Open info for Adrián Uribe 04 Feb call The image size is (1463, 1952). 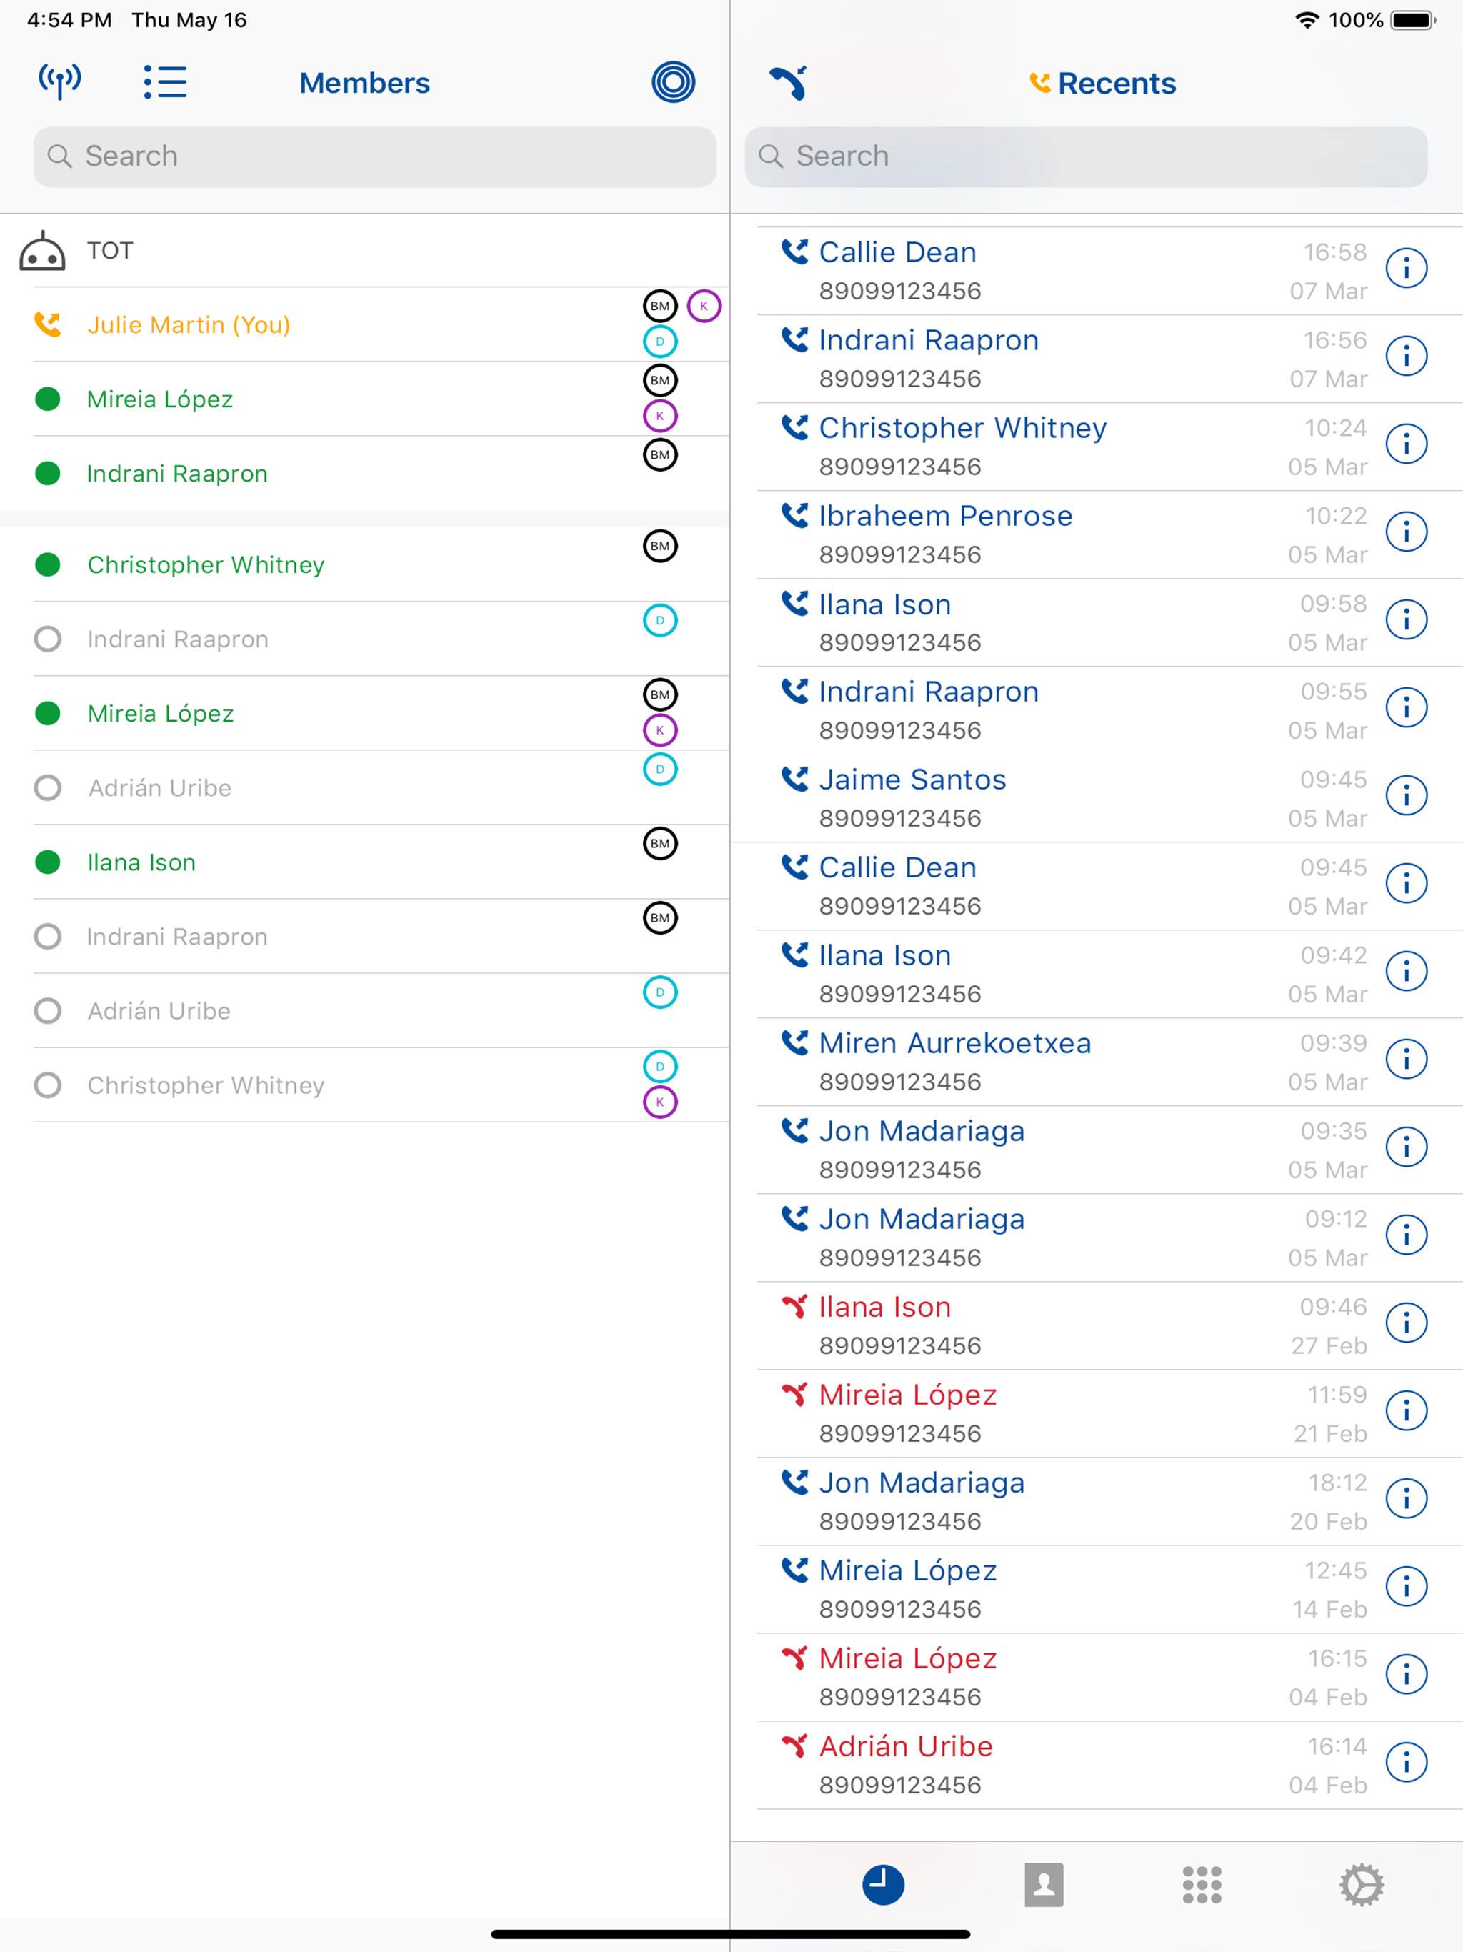(1407, 1762)
